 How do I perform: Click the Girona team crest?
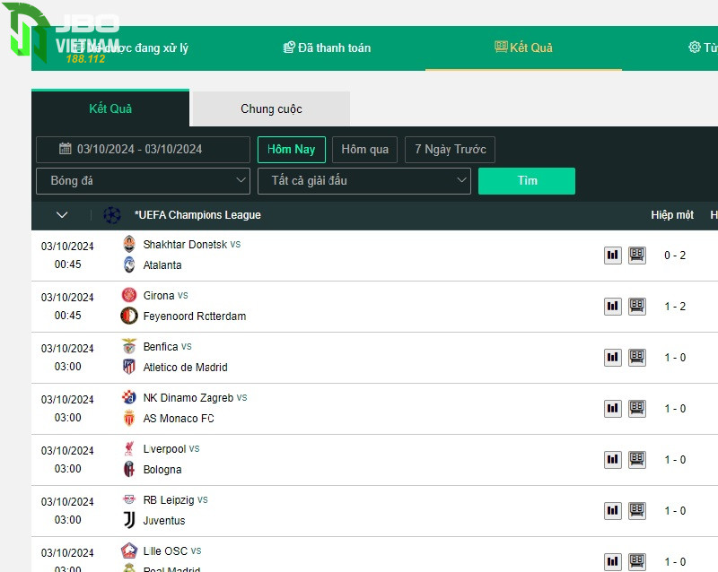[x=129, y=295]
